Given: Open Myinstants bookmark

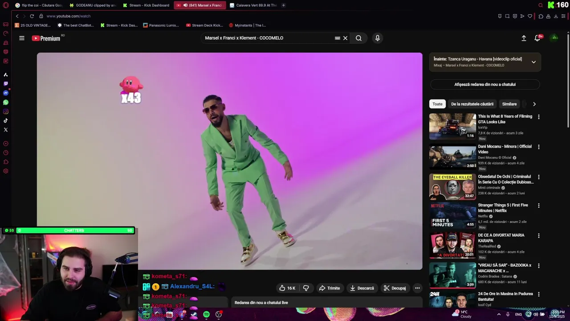Looking at the screenshot, I should click(x=247, y=25).
